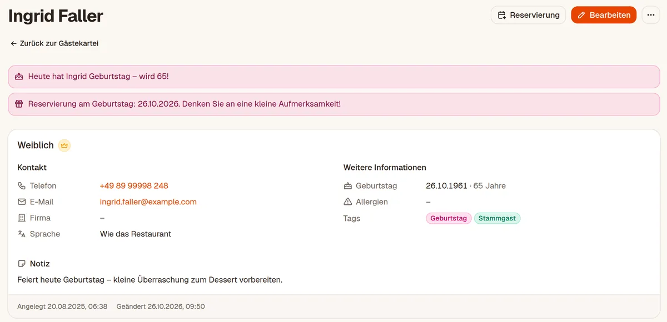Click the crown VIP icon next to Weiblich
667x322 pixels.
tap(64, 145)
